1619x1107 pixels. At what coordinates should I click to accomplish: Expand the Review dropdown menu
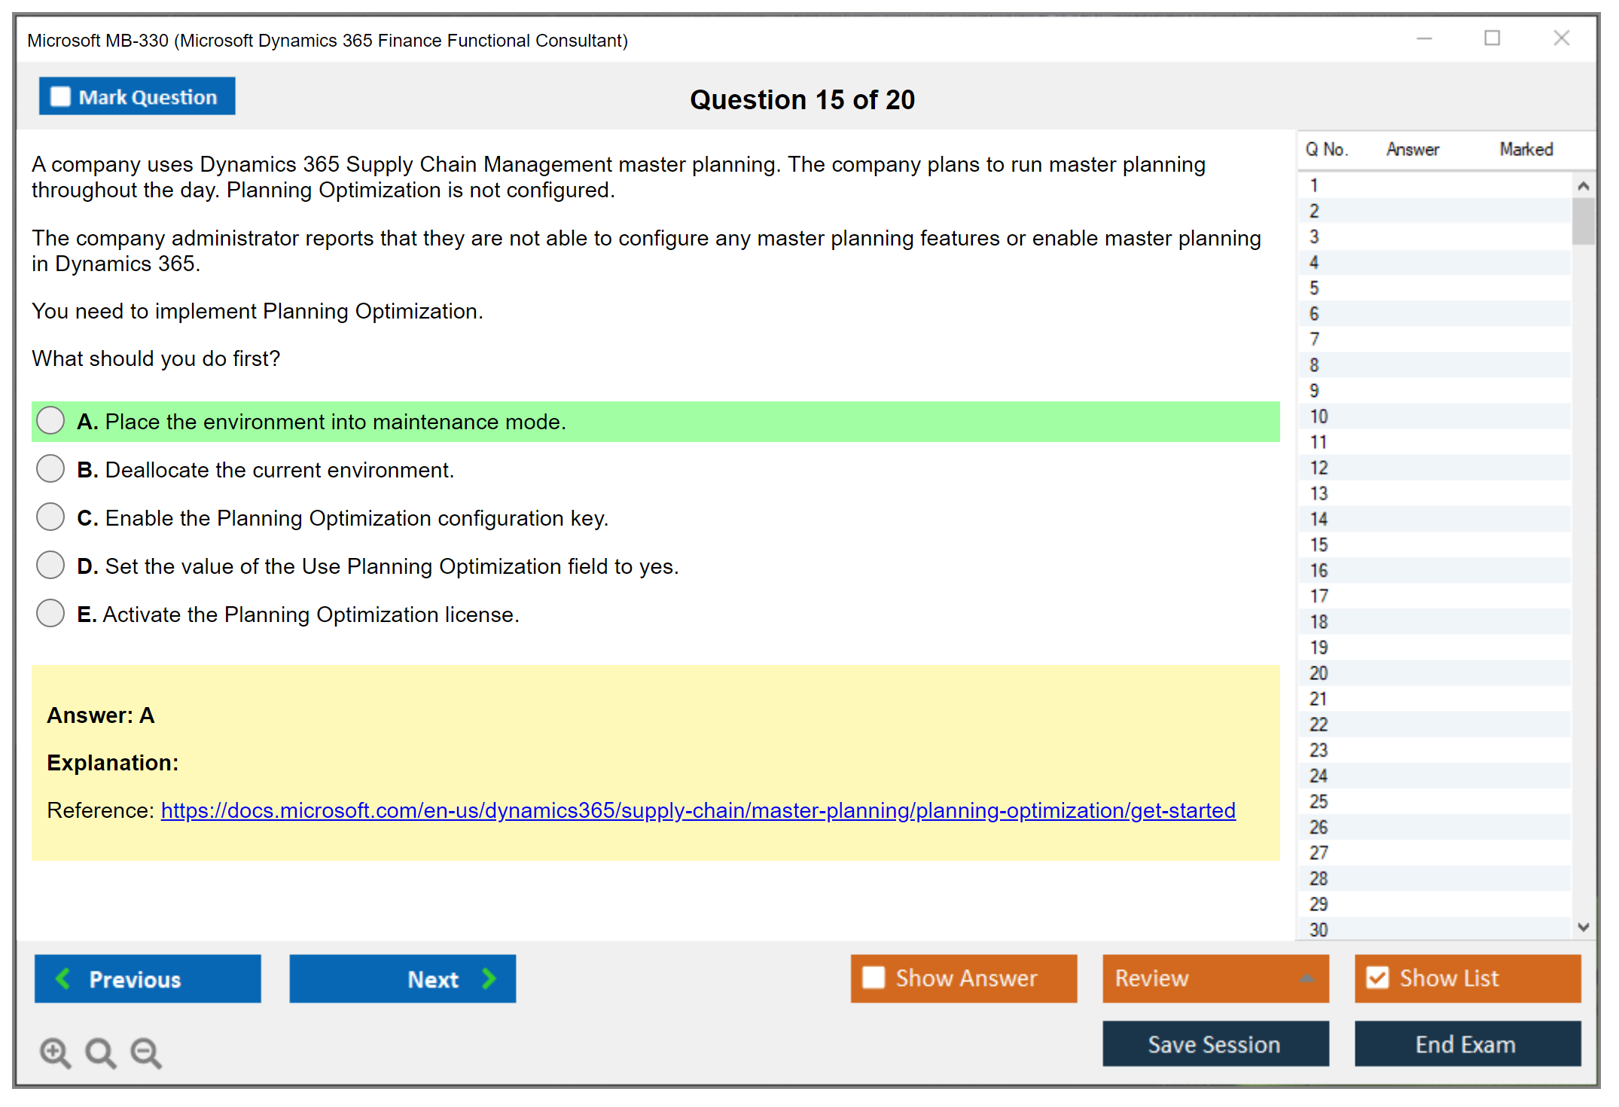1306,978
